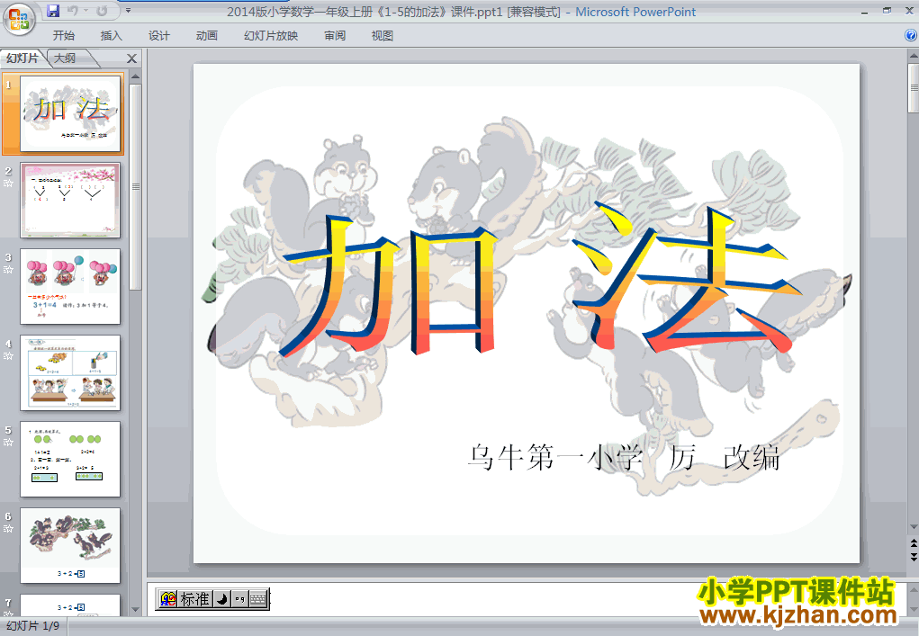
Task: Open the Office Button menu
Action: click(18, 18)
